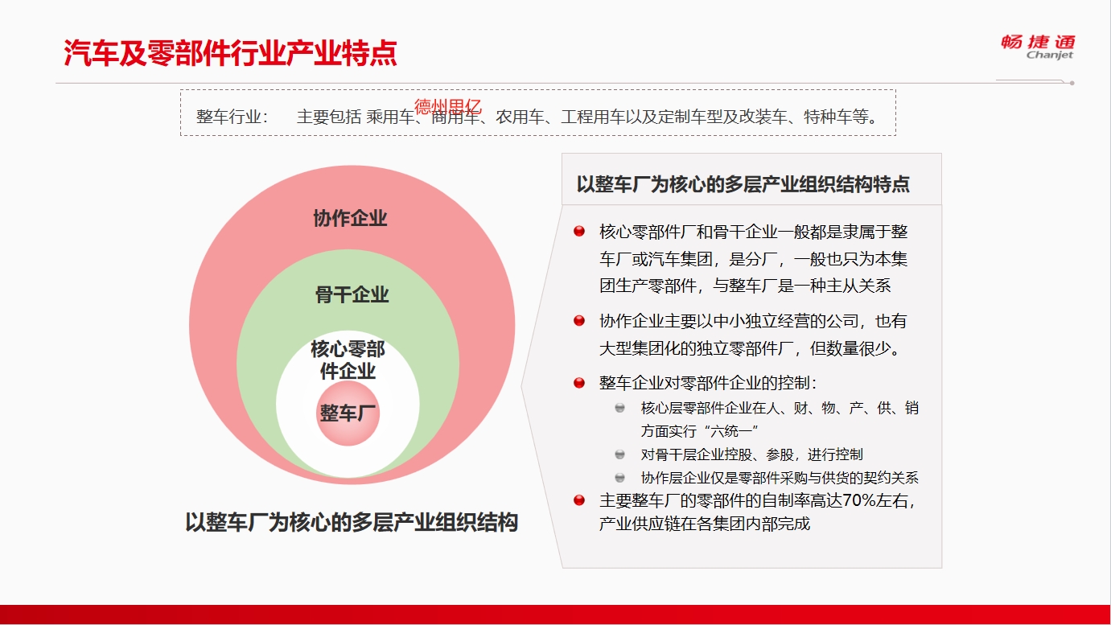The width and height of the screenshot is (1111, 625).
Task: Select the text 协作层企业仅是零部件采购与供货的契约关系
Action: pos(780,477)
